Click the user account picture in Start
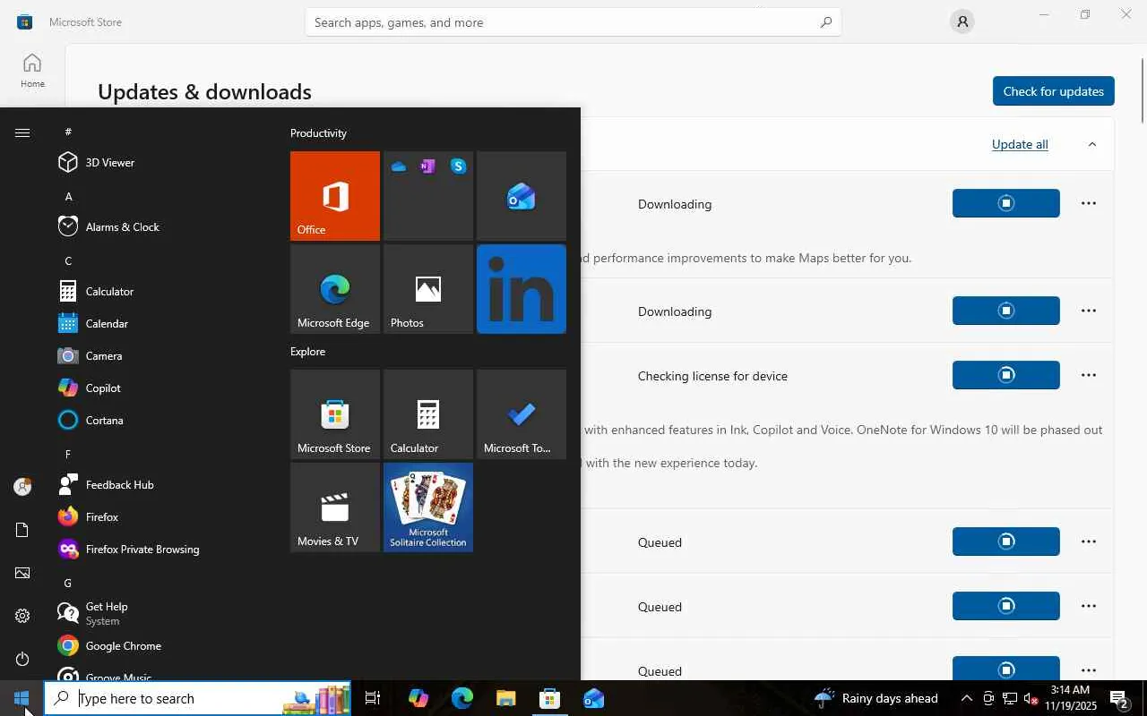This screenshot has width=1147, height=716. 22,487
